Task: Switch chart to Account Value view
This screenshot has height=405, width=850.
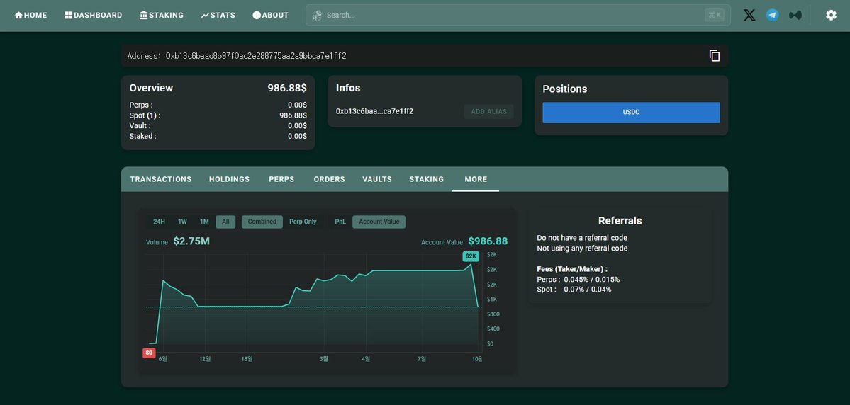Action: (x=379, y=222)
